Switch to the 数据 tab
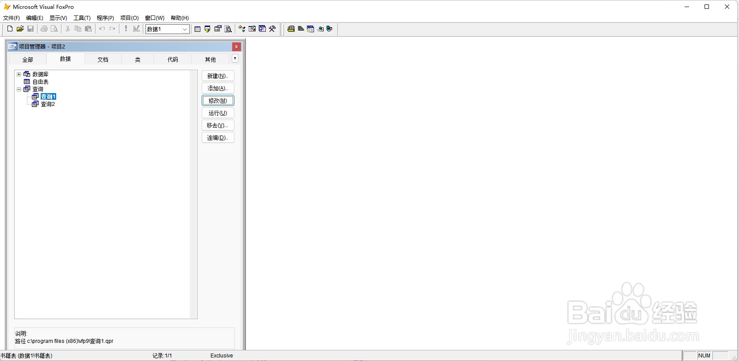The height and width of the screenshot is (361, 739). 65,59
